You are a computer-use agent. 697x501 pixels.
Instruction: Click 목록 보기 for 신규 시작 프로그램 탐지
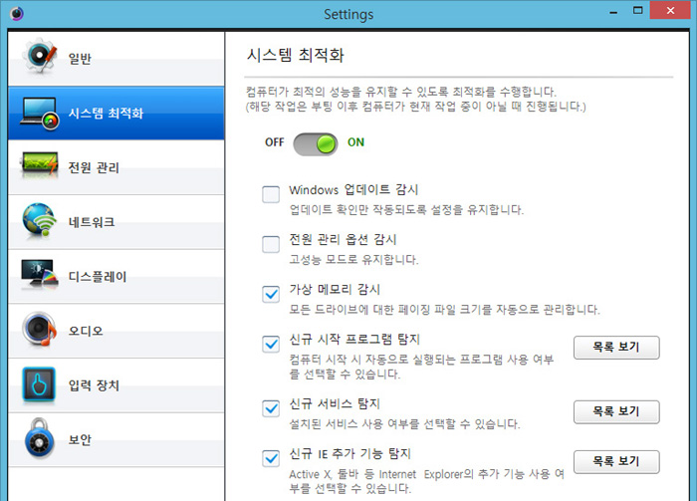click(x=616, y=348)
